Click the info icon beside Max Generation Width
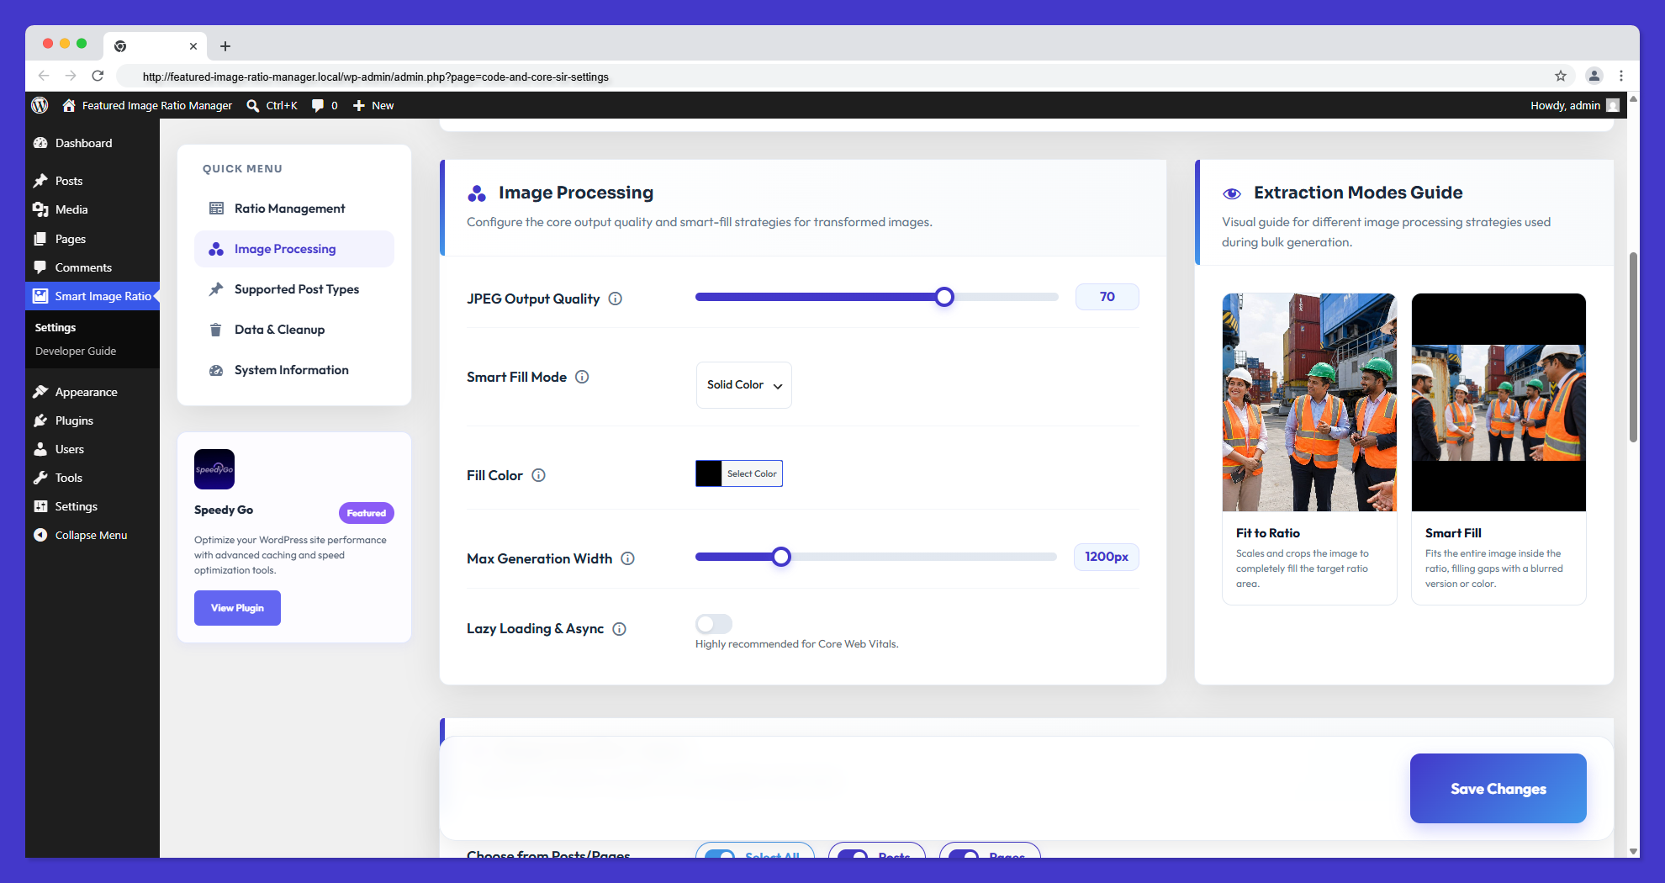The width and height of the screenshot is (1665, 883). click(628, 558)
